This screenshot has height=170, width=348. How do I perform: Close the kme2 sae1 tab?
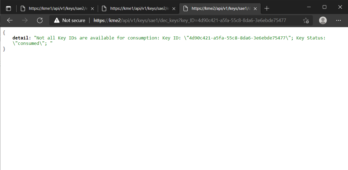pyautogui.click(x=255, y=9)
